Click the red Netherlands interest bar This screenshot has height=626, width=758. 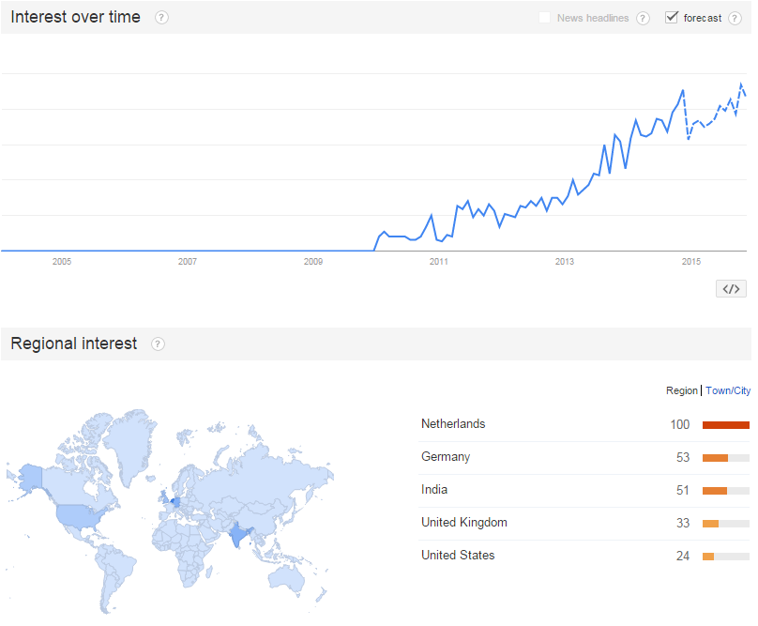point(725,425)
